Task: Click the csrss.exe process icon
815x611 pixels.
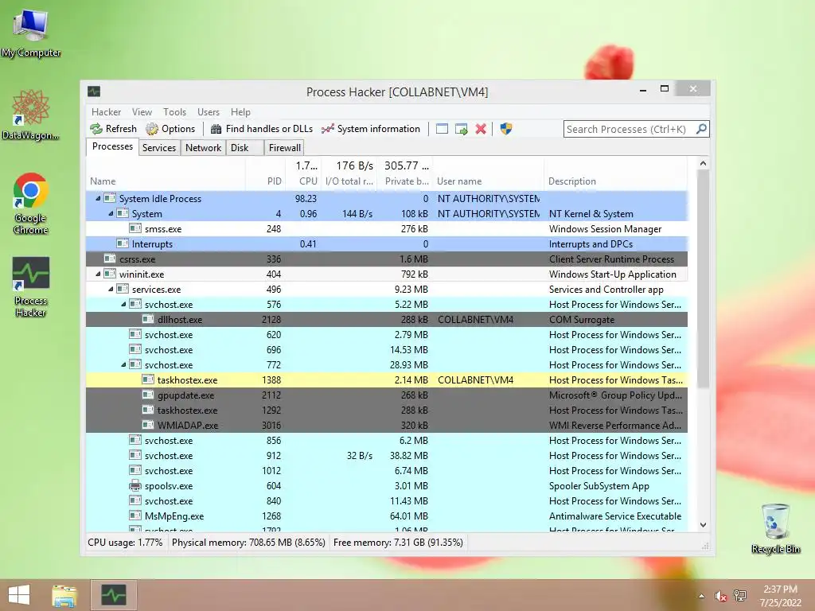Action: [110, 259]
